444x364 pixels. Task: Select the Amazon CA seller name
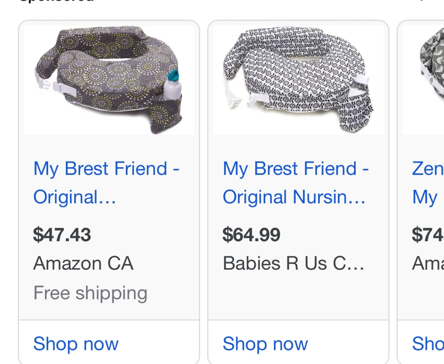[x=83, y=264]
